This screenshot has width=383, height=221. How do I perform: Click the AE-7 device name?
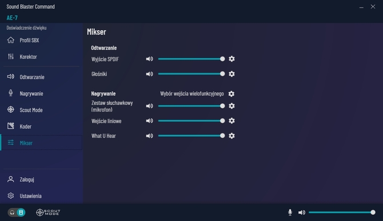12,18
